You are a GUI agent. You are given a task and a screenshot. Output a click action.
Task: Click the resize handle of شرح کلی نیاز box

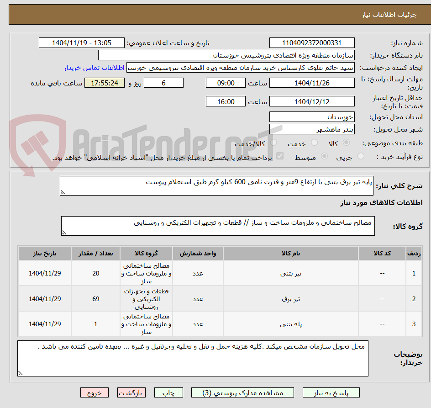[x=63, y=192]
